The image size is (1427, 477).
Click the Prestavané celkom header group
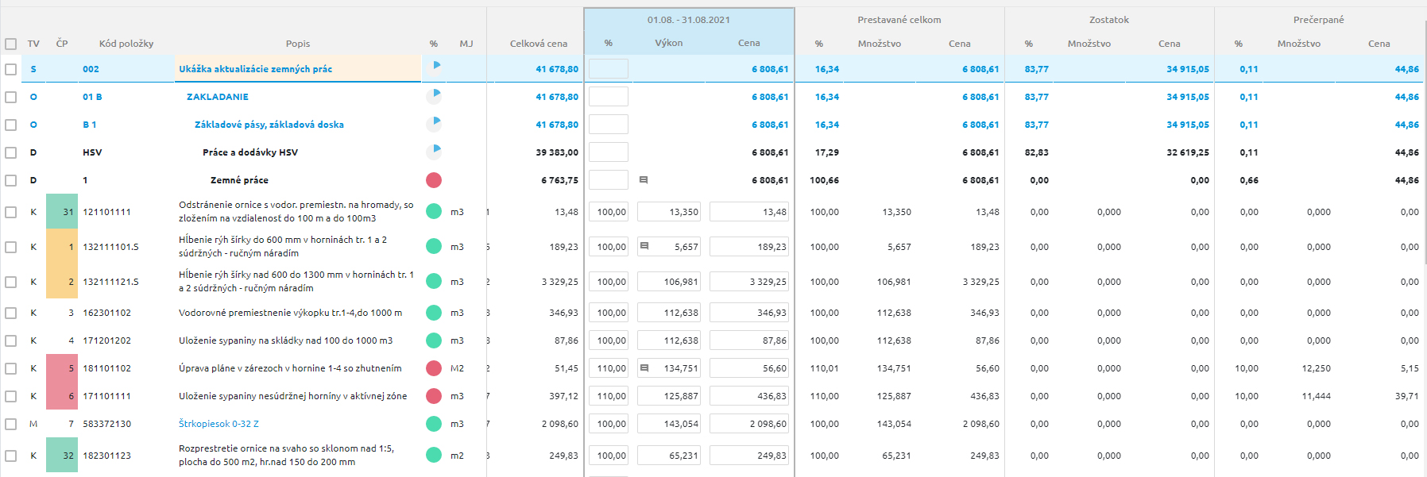(899, 20)
